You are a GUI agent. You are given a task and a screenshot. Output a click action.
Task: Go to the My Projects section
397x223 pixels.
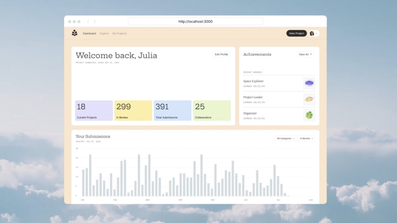[x=119, y=33]
